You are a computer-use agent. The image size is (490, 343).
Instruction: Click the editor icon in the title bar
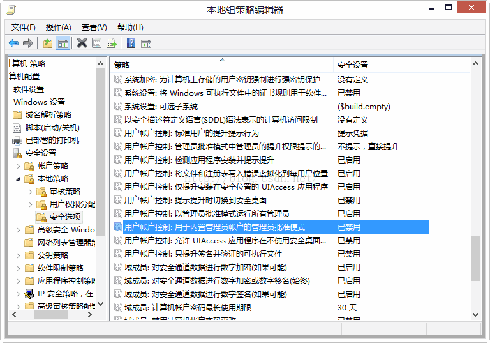point(11,10)
